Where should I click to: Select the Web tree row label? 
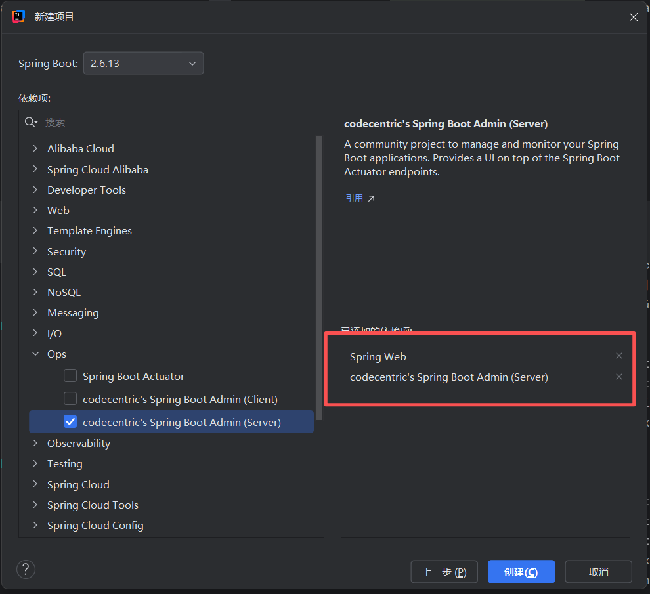tap(58, 210)
